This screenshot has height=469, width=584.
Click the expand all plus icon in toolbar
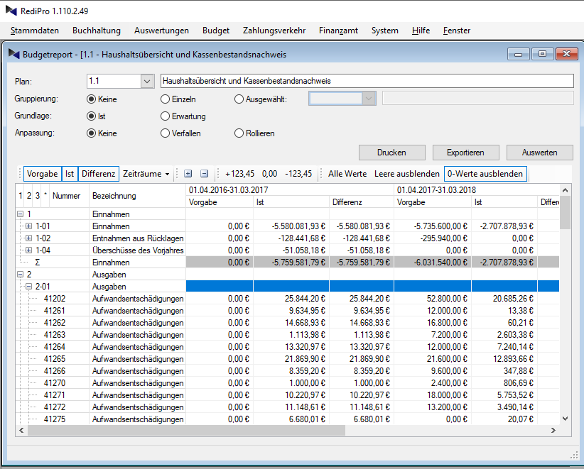point(188,173)
